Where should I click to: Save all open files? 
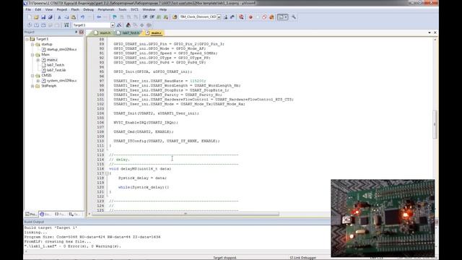(x=51, y=17)
